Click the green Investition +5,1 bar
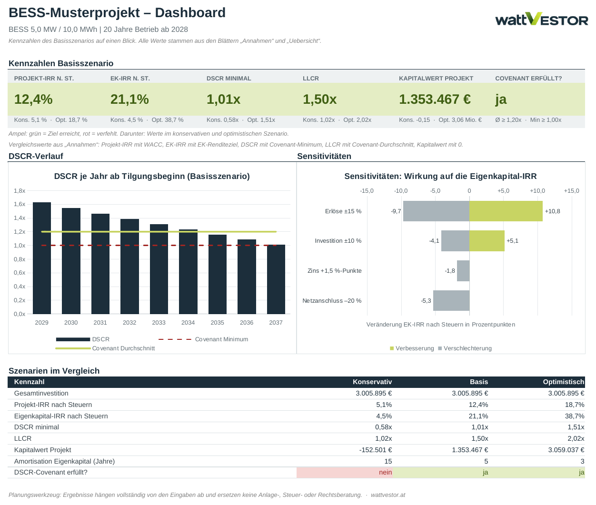Screen dimensions: 596x505 [487, 241]
